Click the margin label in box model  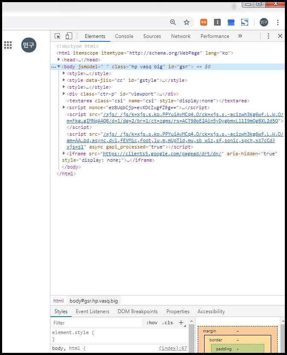pos(209,331)
